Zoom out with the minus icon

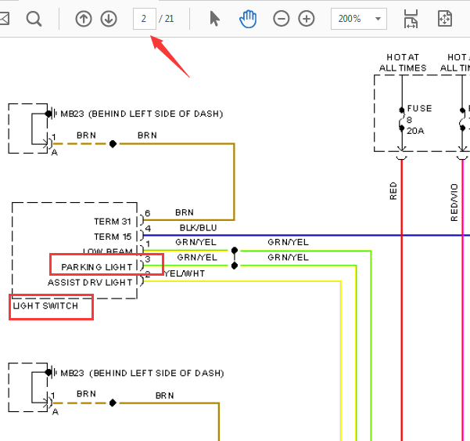pos(282,19)
